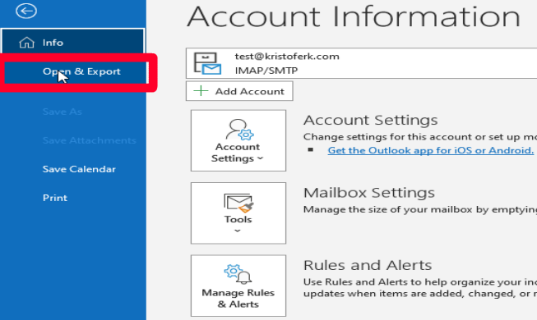This screenshot has width=537, height=320.
Task: Click the Account Settings section heading
Action: [370, 120]
